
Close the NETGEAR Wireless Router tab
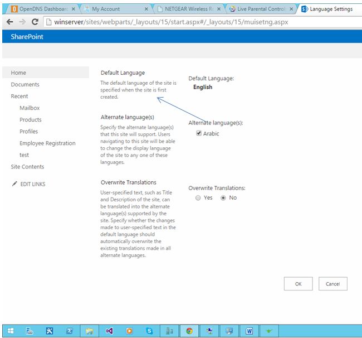pyautogui.click(x=219, y=9)
